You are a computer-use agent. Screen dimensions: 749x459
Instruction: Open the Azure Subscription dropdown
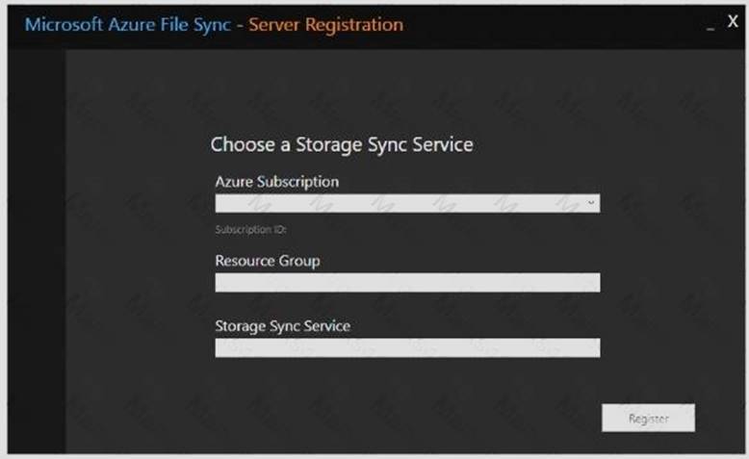(x=406, y=204)
